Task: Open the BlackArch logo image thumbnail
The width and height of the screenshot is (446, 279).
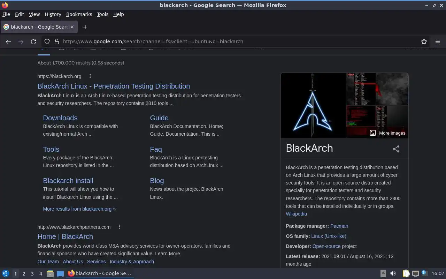Action: 313,105
